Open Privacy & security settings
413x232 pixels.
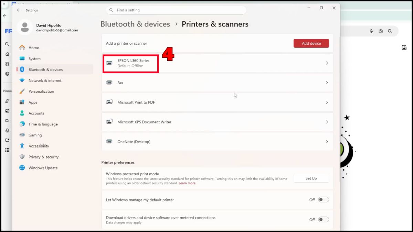point(55,157)
